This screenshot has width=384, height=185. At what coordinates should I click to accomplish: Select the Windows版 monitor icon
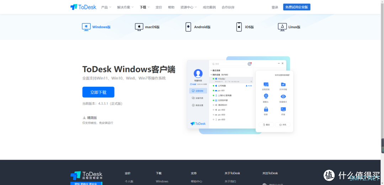86,27
